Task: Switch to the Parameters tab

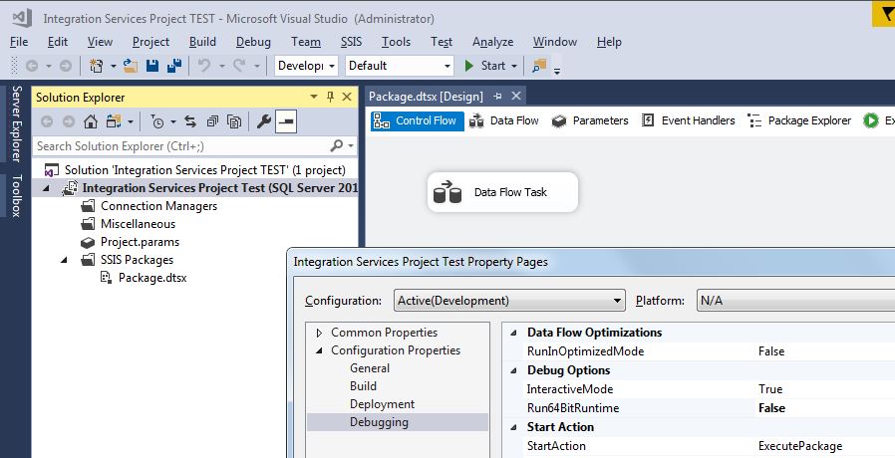Action: (590, 120)
